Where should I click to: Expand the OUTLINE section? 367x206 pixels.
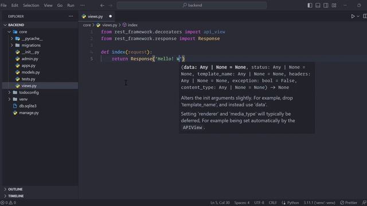15,189
